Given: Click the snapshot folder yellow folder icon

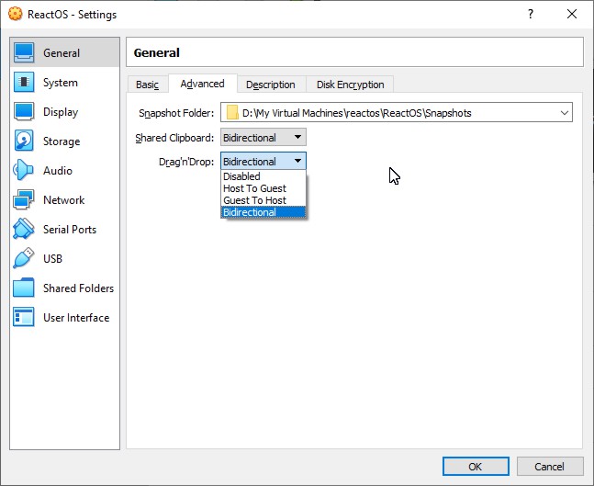Looking at the screenshot, I should pyautogui.click(x=232, y=113).
